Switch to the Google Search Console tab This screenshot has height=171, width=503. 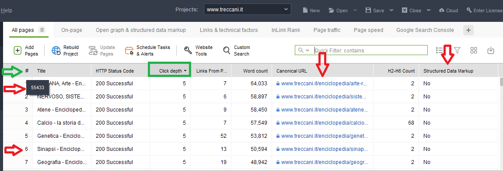coord(425,30)
